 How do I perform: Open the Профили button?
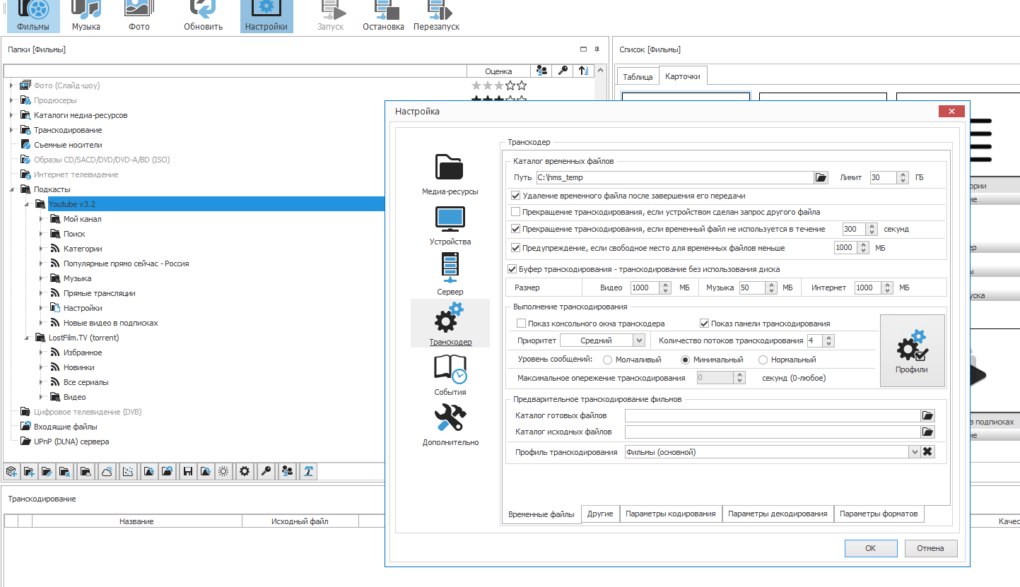911,351
